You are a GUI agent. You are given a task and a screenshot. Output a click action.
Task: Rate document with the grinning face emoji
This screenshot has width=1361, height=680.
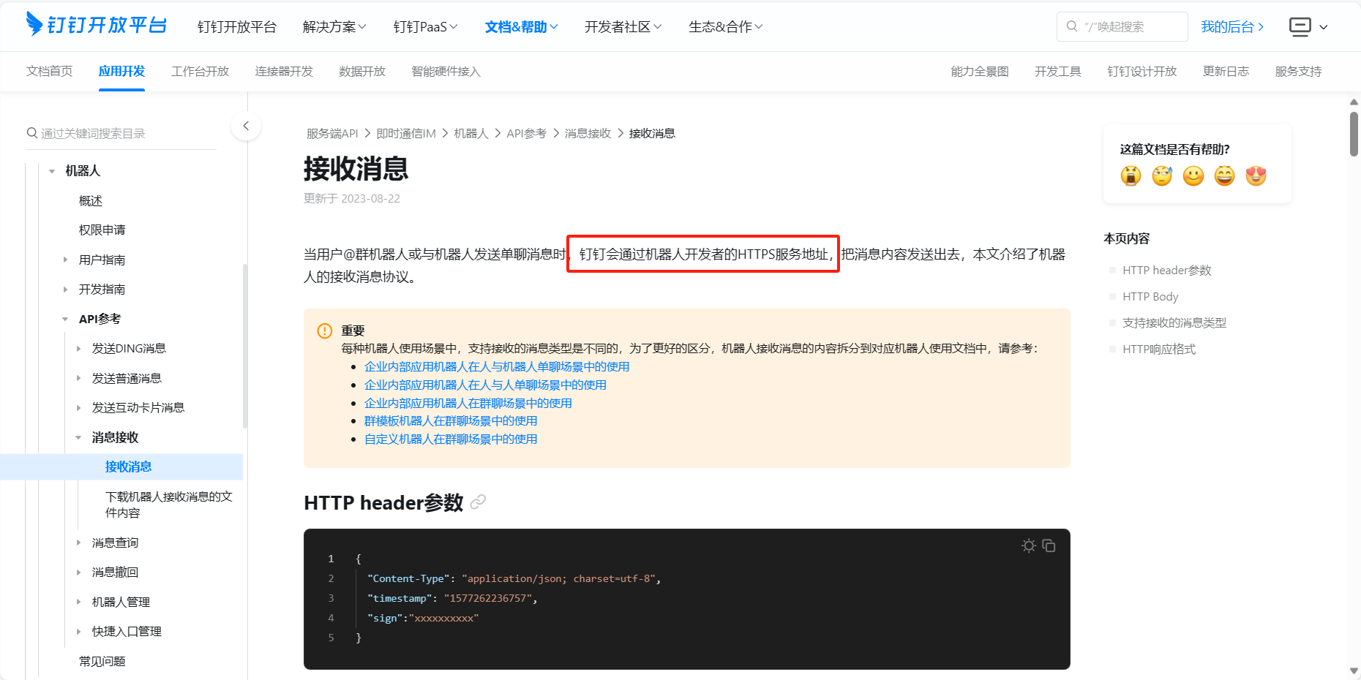point(1225,175)
